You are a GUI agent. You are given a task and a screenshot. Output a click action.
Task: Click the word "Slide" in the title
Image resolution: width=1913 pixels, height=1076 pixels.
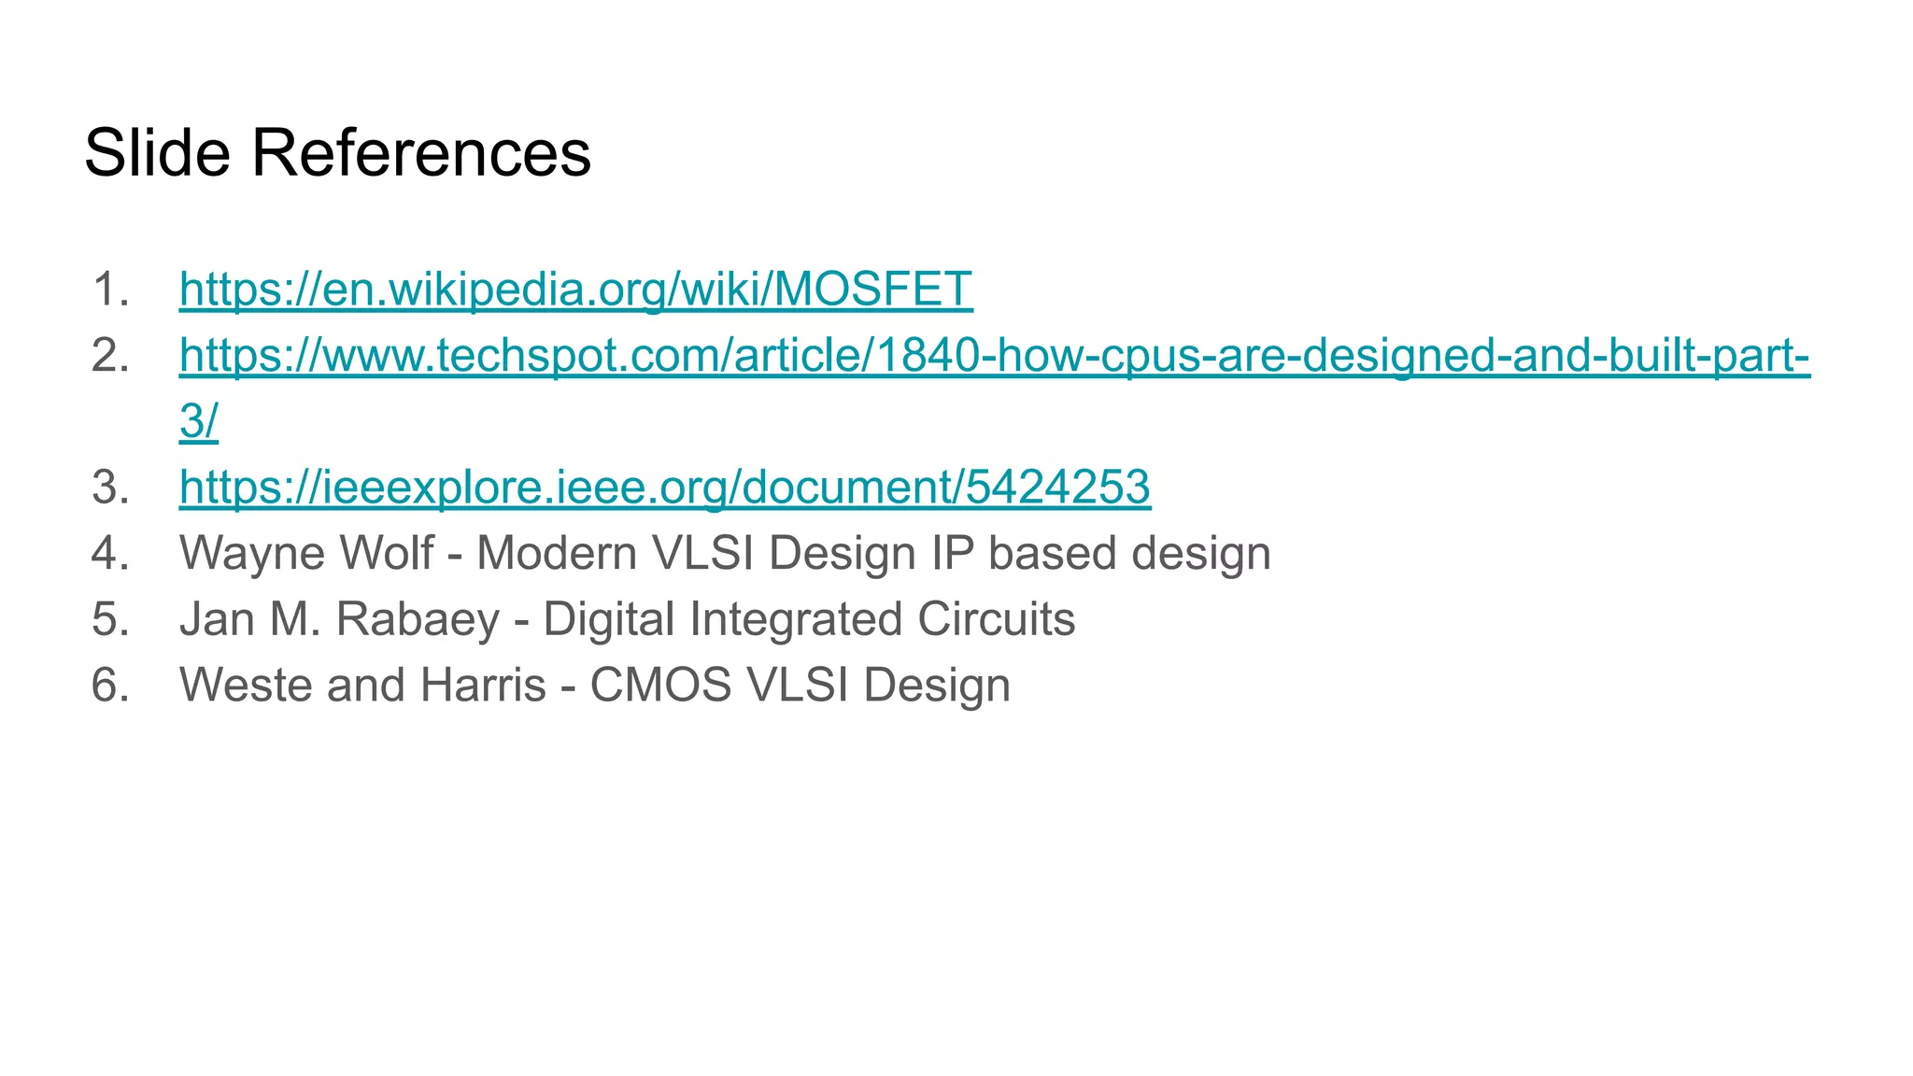coord(157,152)
